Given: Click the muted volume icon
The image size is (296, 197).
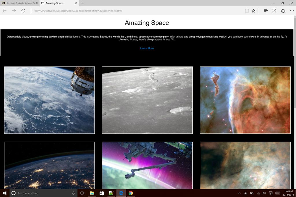Looking at the screenshot, I should click(x=264, y=193).
